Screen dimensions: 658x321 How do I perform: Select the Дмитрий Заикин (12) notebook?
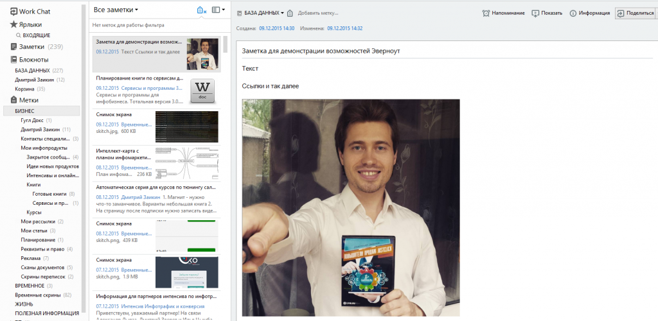pyautogui.click(x=39, y=80)
